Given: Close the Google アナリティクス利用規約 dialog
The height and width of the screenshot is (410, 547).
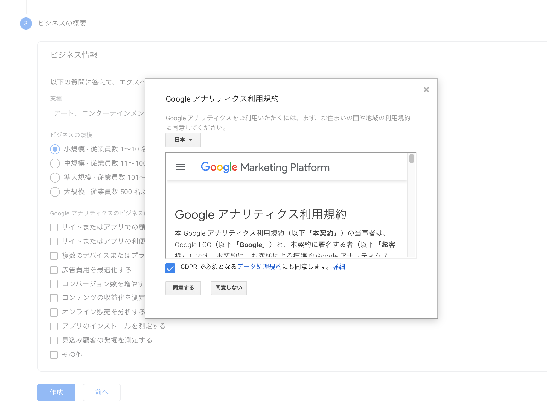Looking at the screenshot, I should [426, 90].
